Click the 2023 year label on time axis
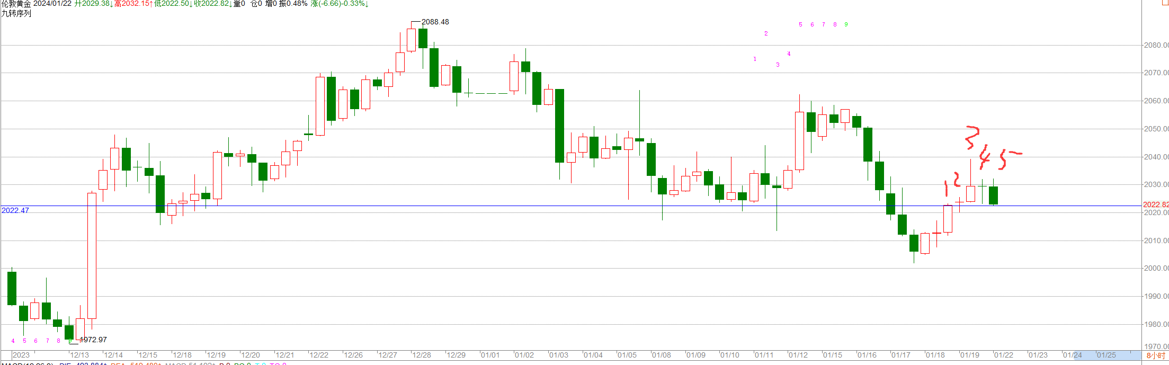Image resolution: width=1169 pixels, height=365 pixels. [x=21, y=355]
